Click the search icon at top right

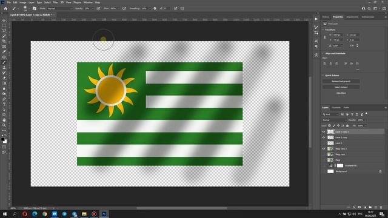(369, 8)
